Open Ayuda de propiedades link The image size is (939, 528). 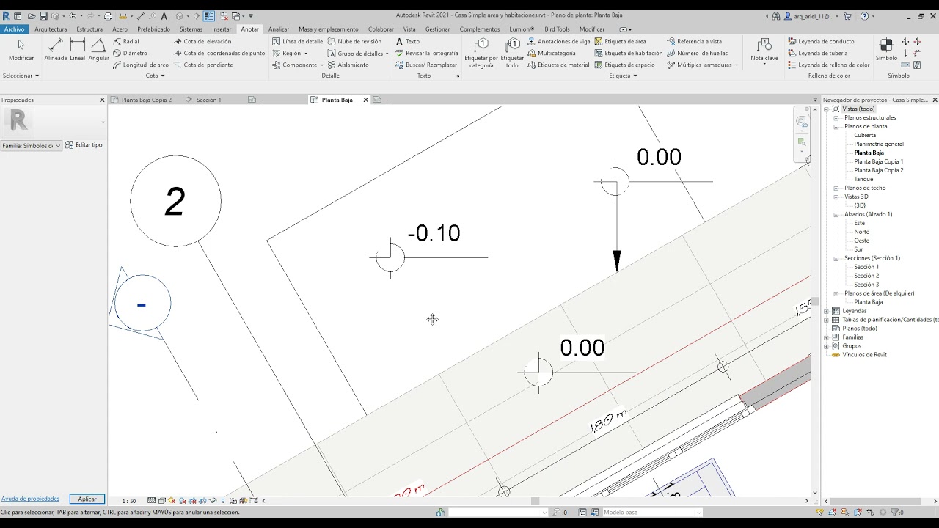(30, 499)
